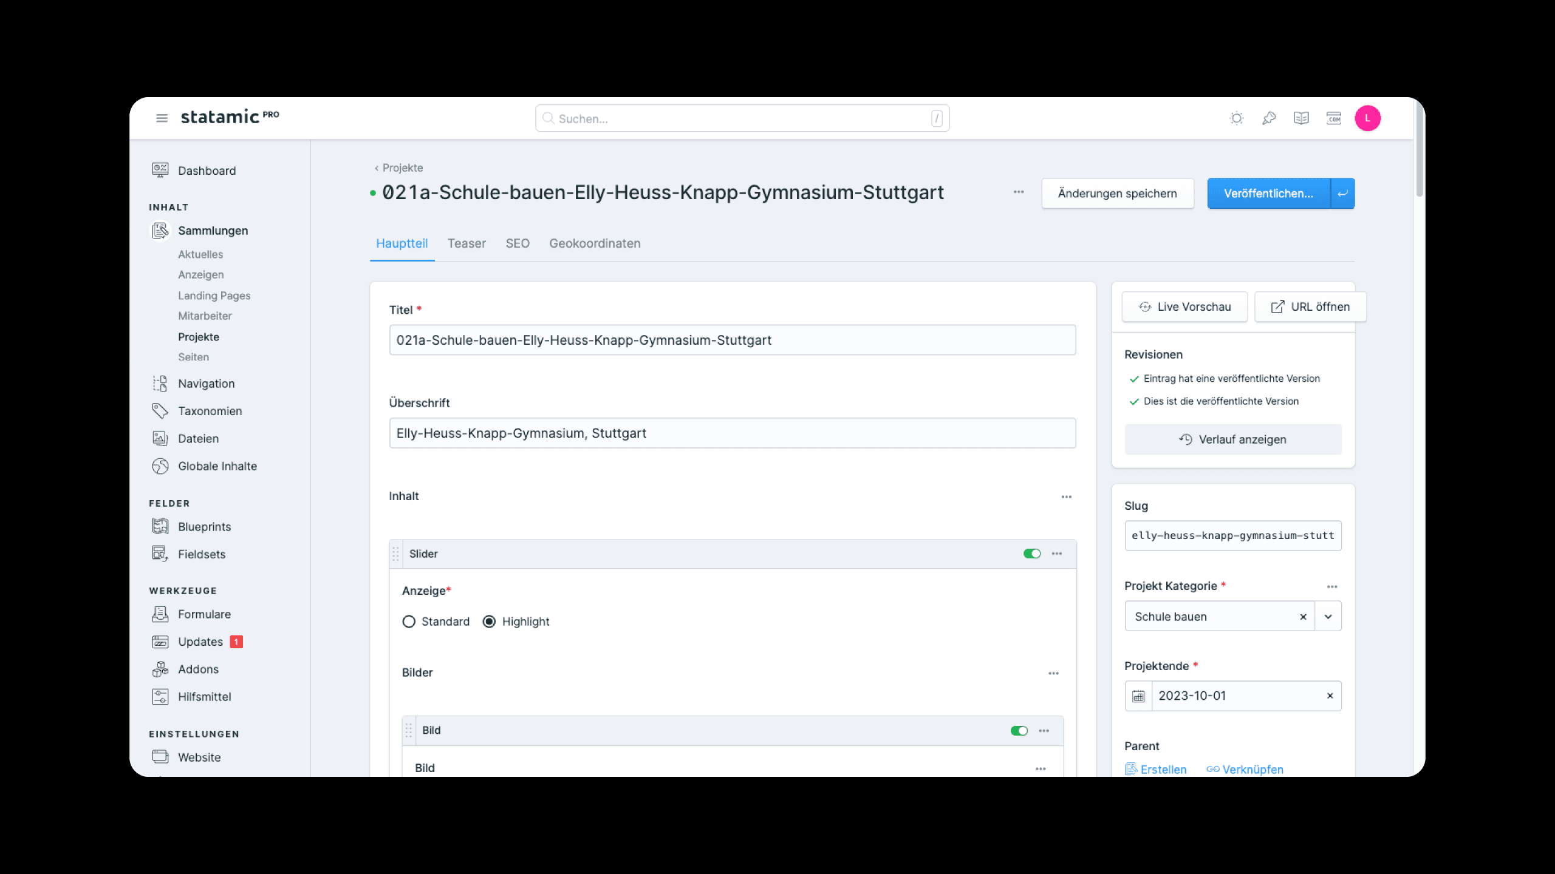
Task: Switch theme with the sun icon
Action: (x=1237, y=118)
